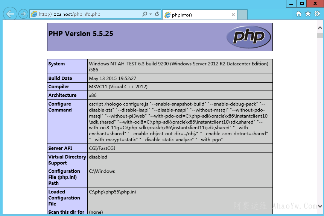Expand the address bar autocomplete dropdown arrow

[151, 14]
